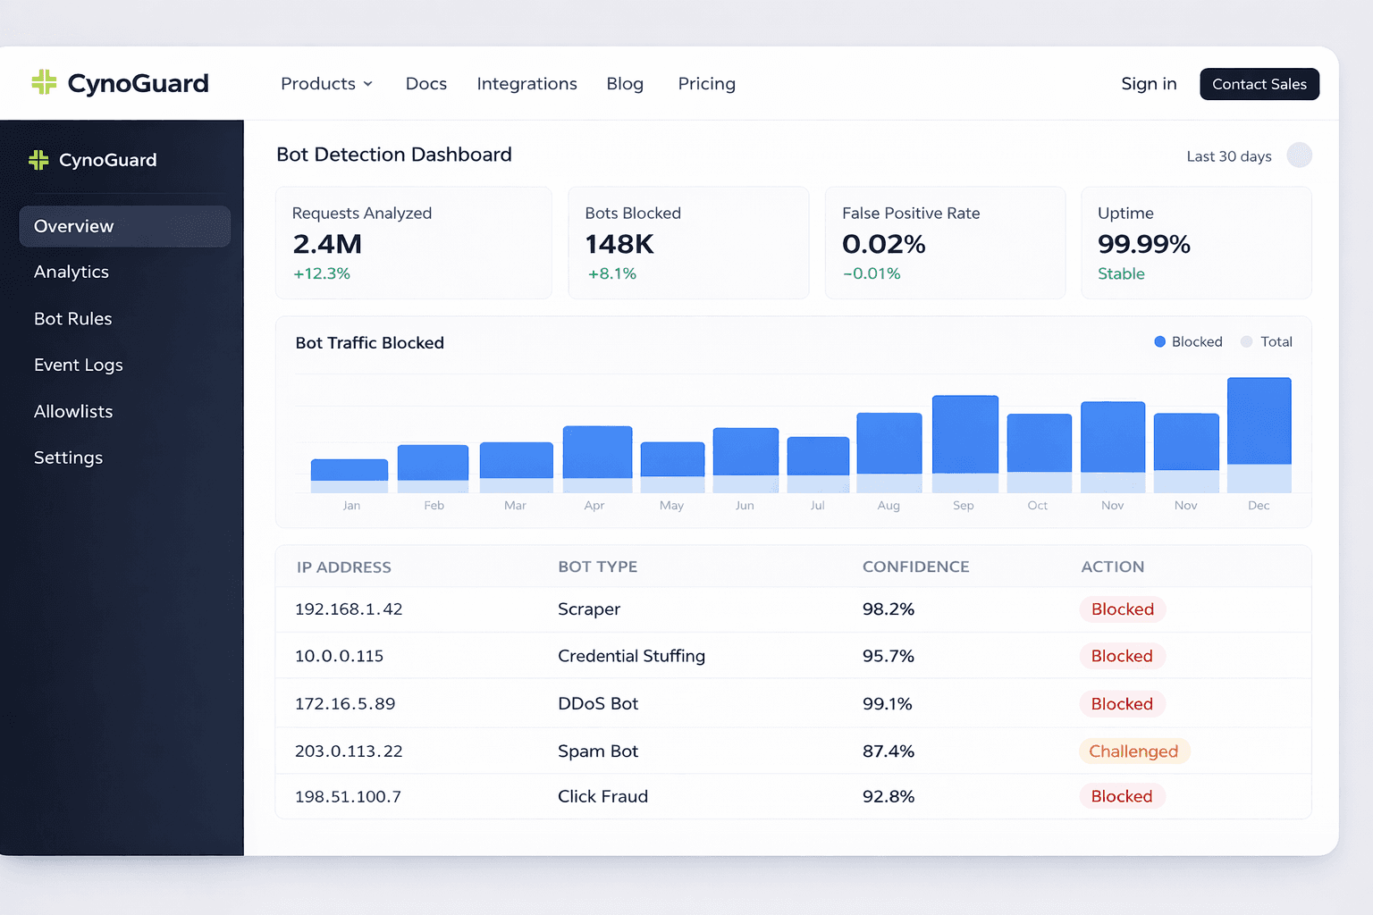Switch to the Analytics section
The image size is (1373, 915).
[72, 272]
